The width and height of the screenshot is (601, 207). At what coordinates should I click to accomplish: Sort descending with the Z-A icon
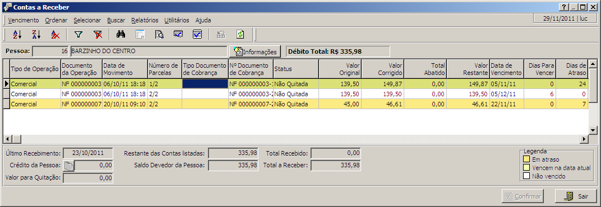(36, 35)
